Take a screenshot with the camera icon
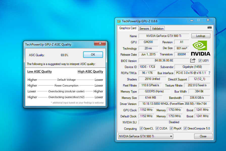226x151 pixels. [x=209, y=27]
